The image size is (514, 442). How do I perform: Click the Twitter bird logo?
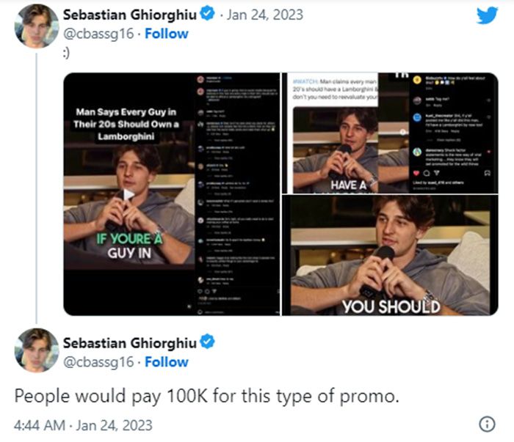point(487,15)
